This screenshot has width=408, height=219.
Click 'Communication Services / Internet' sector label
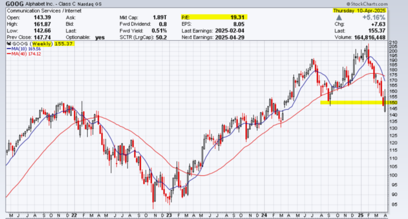(44, 11)
